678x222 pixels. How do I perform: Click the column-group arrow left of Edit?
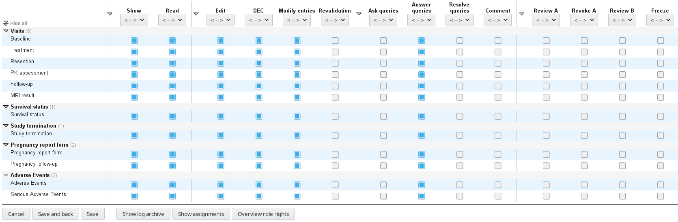pyautogui.click(x=196, y=14)
